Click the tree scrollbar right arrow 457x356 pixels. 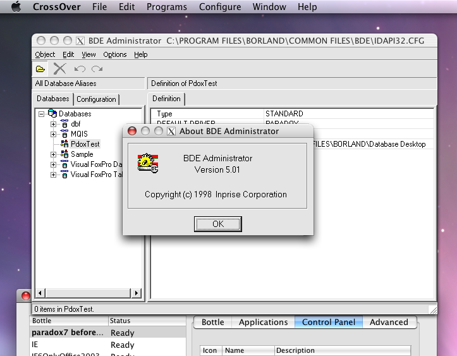(136, 293)
